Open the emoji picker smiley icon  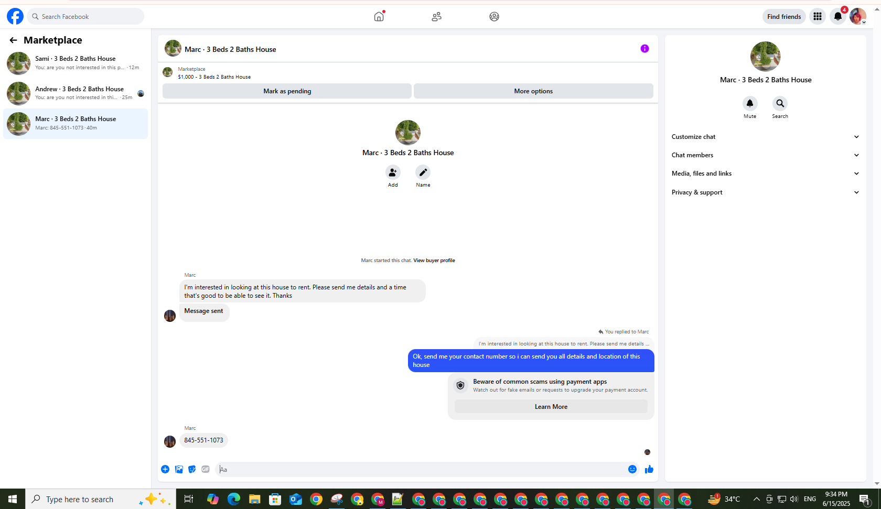tap(632, 469)
